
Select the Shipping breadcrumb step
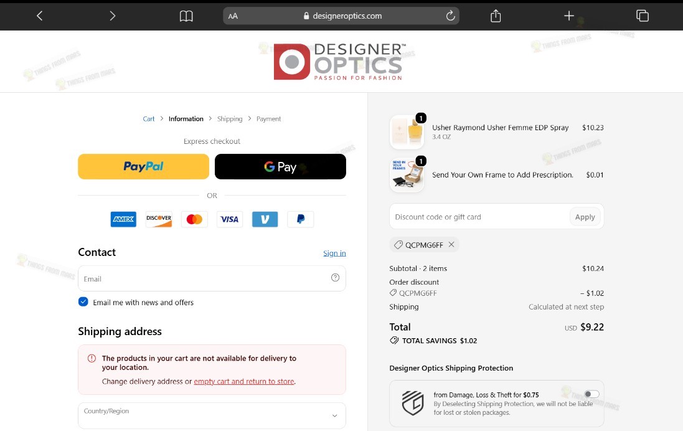pos(230,119)
